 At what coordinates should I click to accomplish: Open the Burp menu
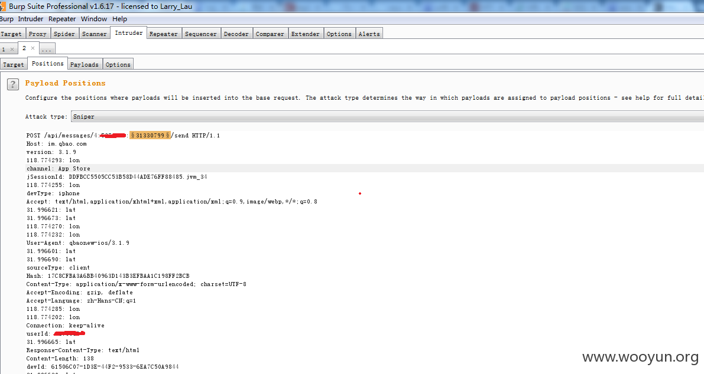point(7,19)
